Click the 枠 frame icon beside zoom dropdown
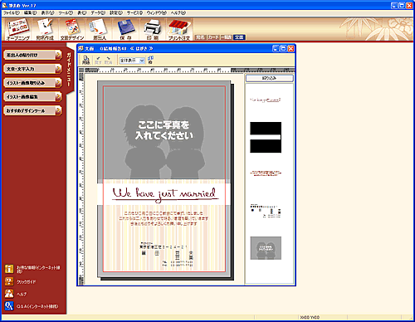Image resolution: width=415 pixels, height=322 pixels. 150,60
